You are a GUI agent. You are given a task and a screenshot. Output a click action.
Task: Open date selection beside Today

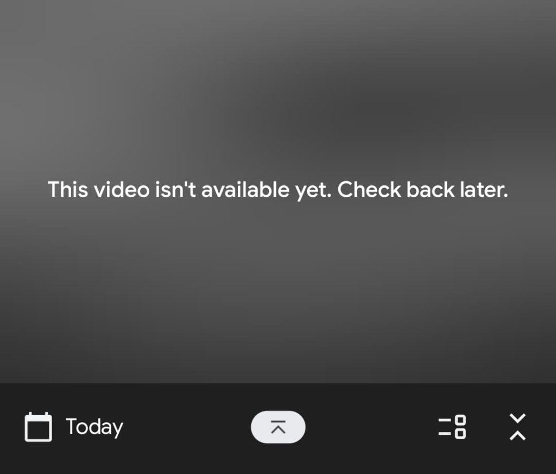(39, 427)
